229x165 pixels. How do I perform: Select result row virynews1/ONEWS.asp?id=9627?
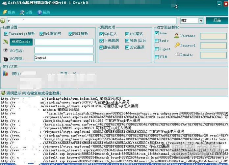(x=66, y=128)
